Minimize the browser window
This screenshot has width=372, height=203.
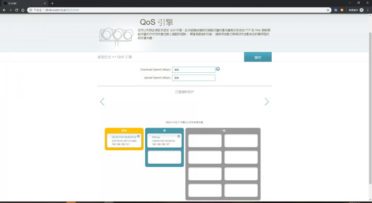pos(350,3)
